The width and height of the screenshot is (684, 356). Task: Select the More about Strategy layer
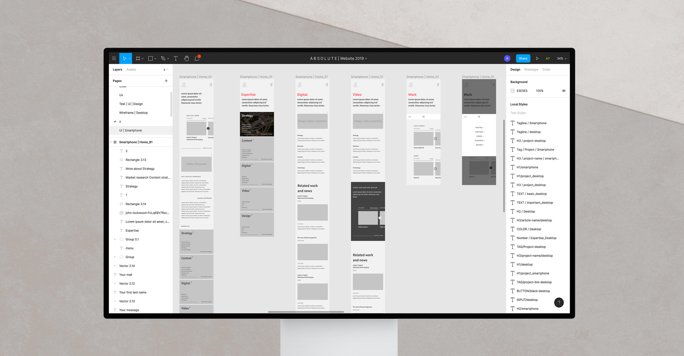(x=141, y=169)
